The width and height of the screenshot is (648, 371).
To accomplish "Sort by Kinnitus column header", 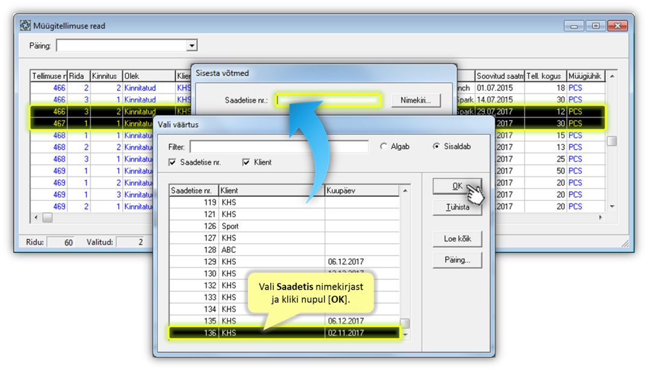I will 106,76.
